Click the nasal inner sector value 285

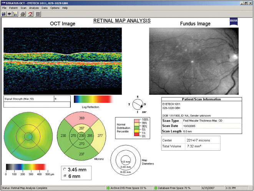tap(90, 135)
